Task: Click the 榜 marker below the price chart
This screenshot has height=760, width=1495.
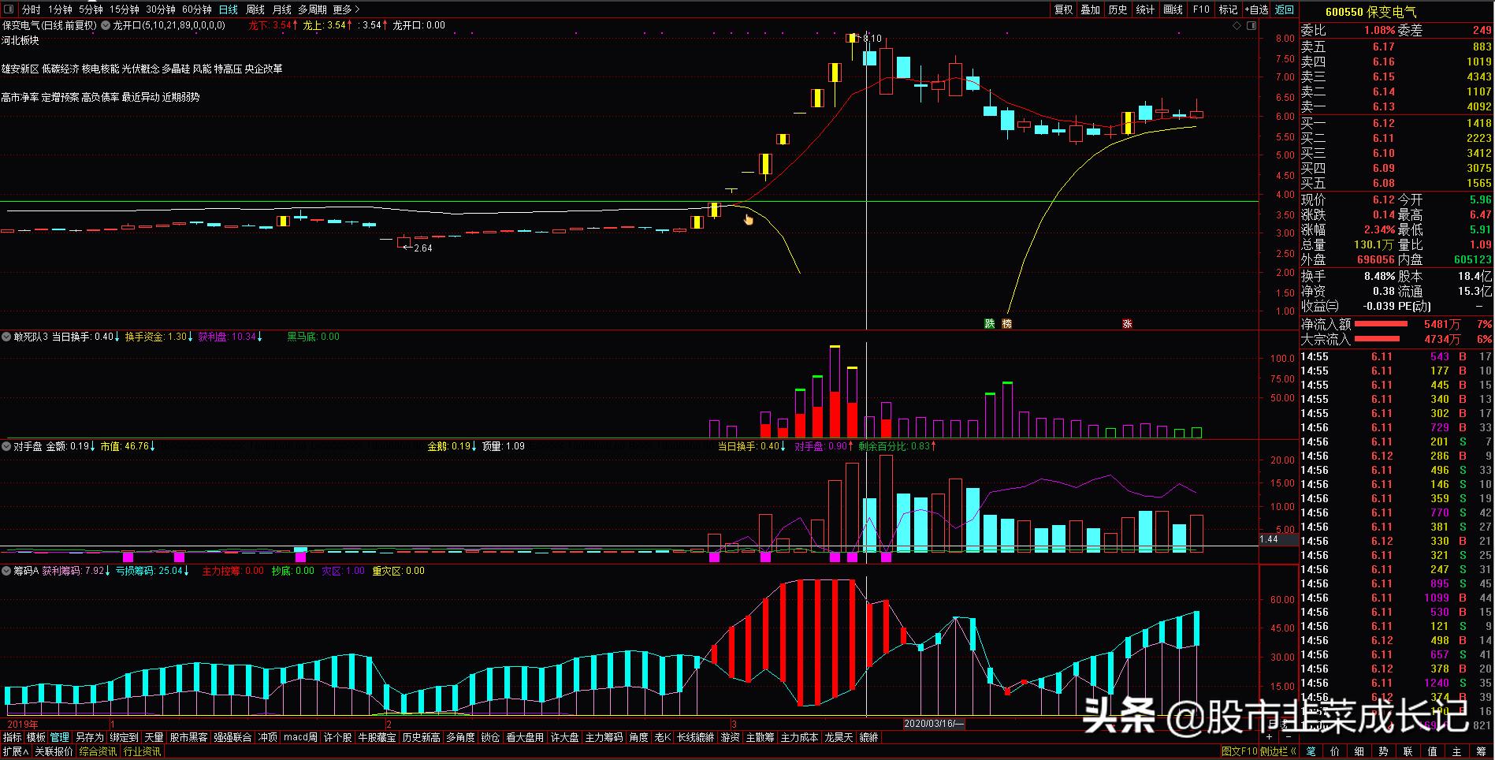Action: coord(1006,323)
